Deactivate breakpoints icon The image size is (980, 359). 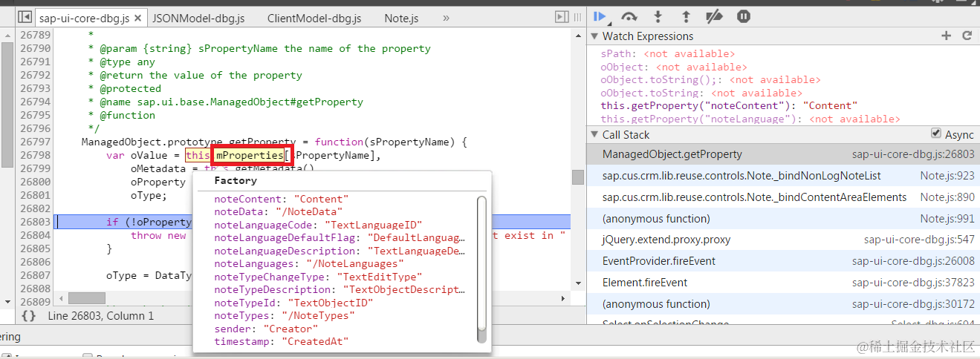714,16
